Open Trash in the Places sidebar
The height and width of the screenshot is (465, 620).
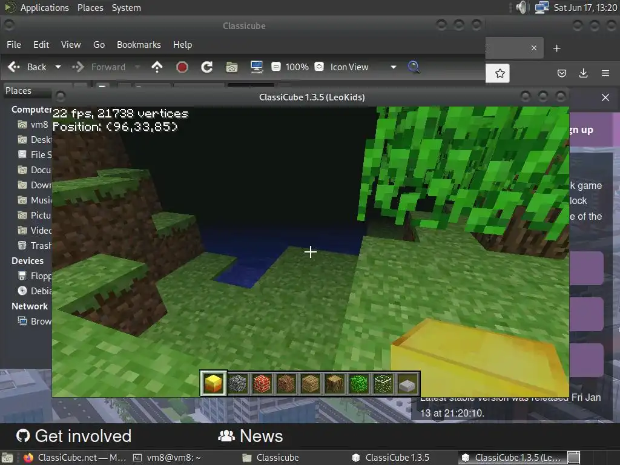34,246
